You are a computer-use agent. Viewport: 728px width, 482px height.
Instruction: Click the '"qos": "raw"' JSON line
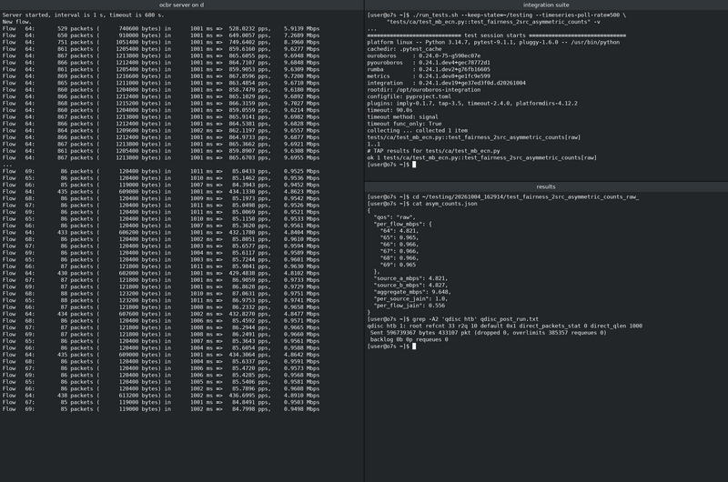click(x=395, y=217)
